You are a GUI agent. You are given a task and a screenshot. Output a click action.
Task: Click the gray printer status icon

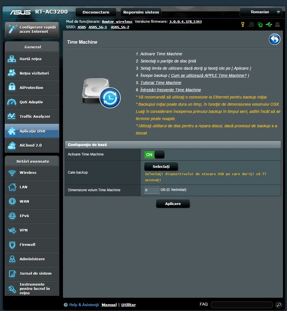(277, 25)
